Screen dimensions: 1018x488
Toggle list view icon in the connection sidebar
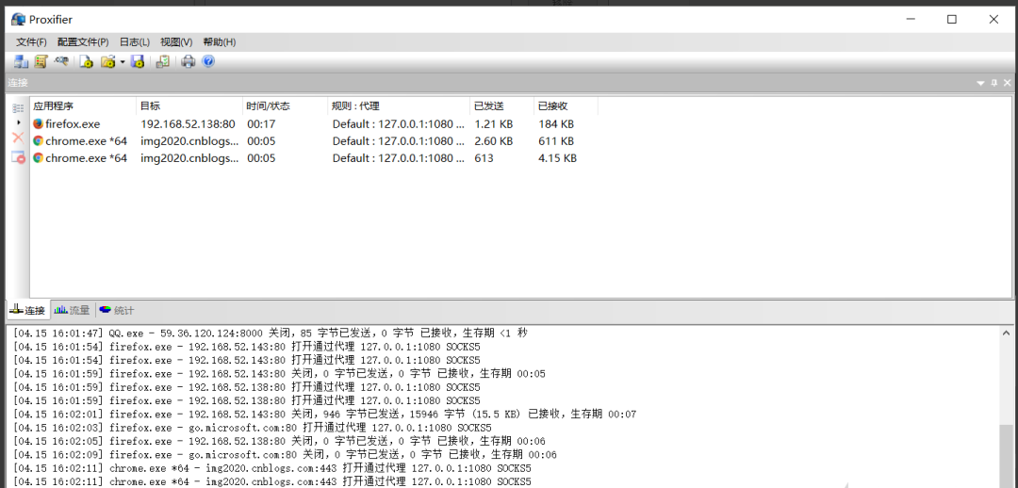click(18, 107)
